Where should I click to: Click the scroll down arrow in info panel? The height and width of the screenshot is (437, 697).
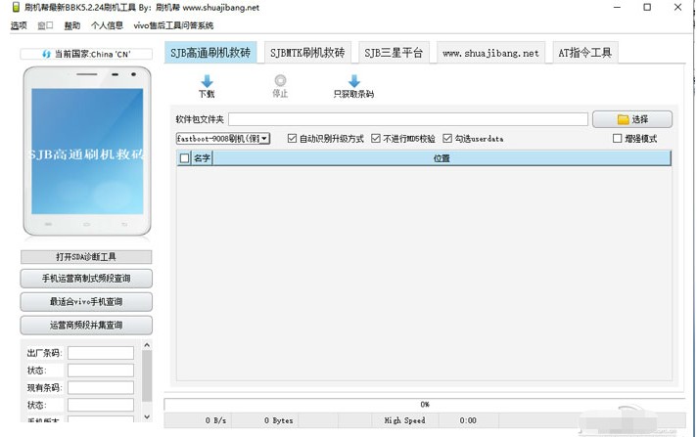pos(147,417)
